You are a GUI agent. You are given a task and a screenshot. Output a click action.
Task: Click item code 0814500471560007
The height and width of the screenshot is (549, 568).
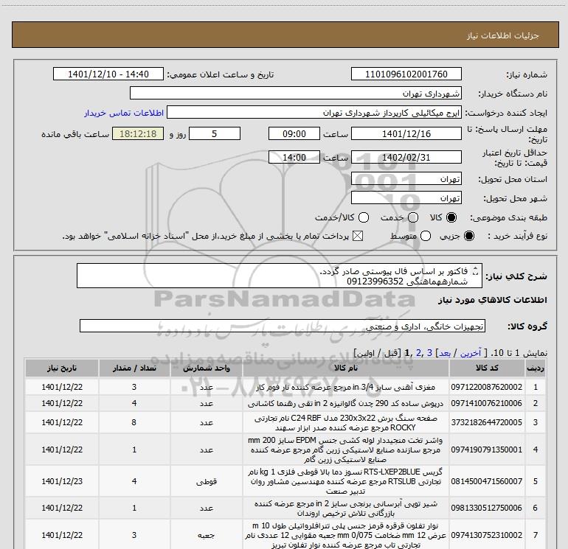[x=487, y=481]
